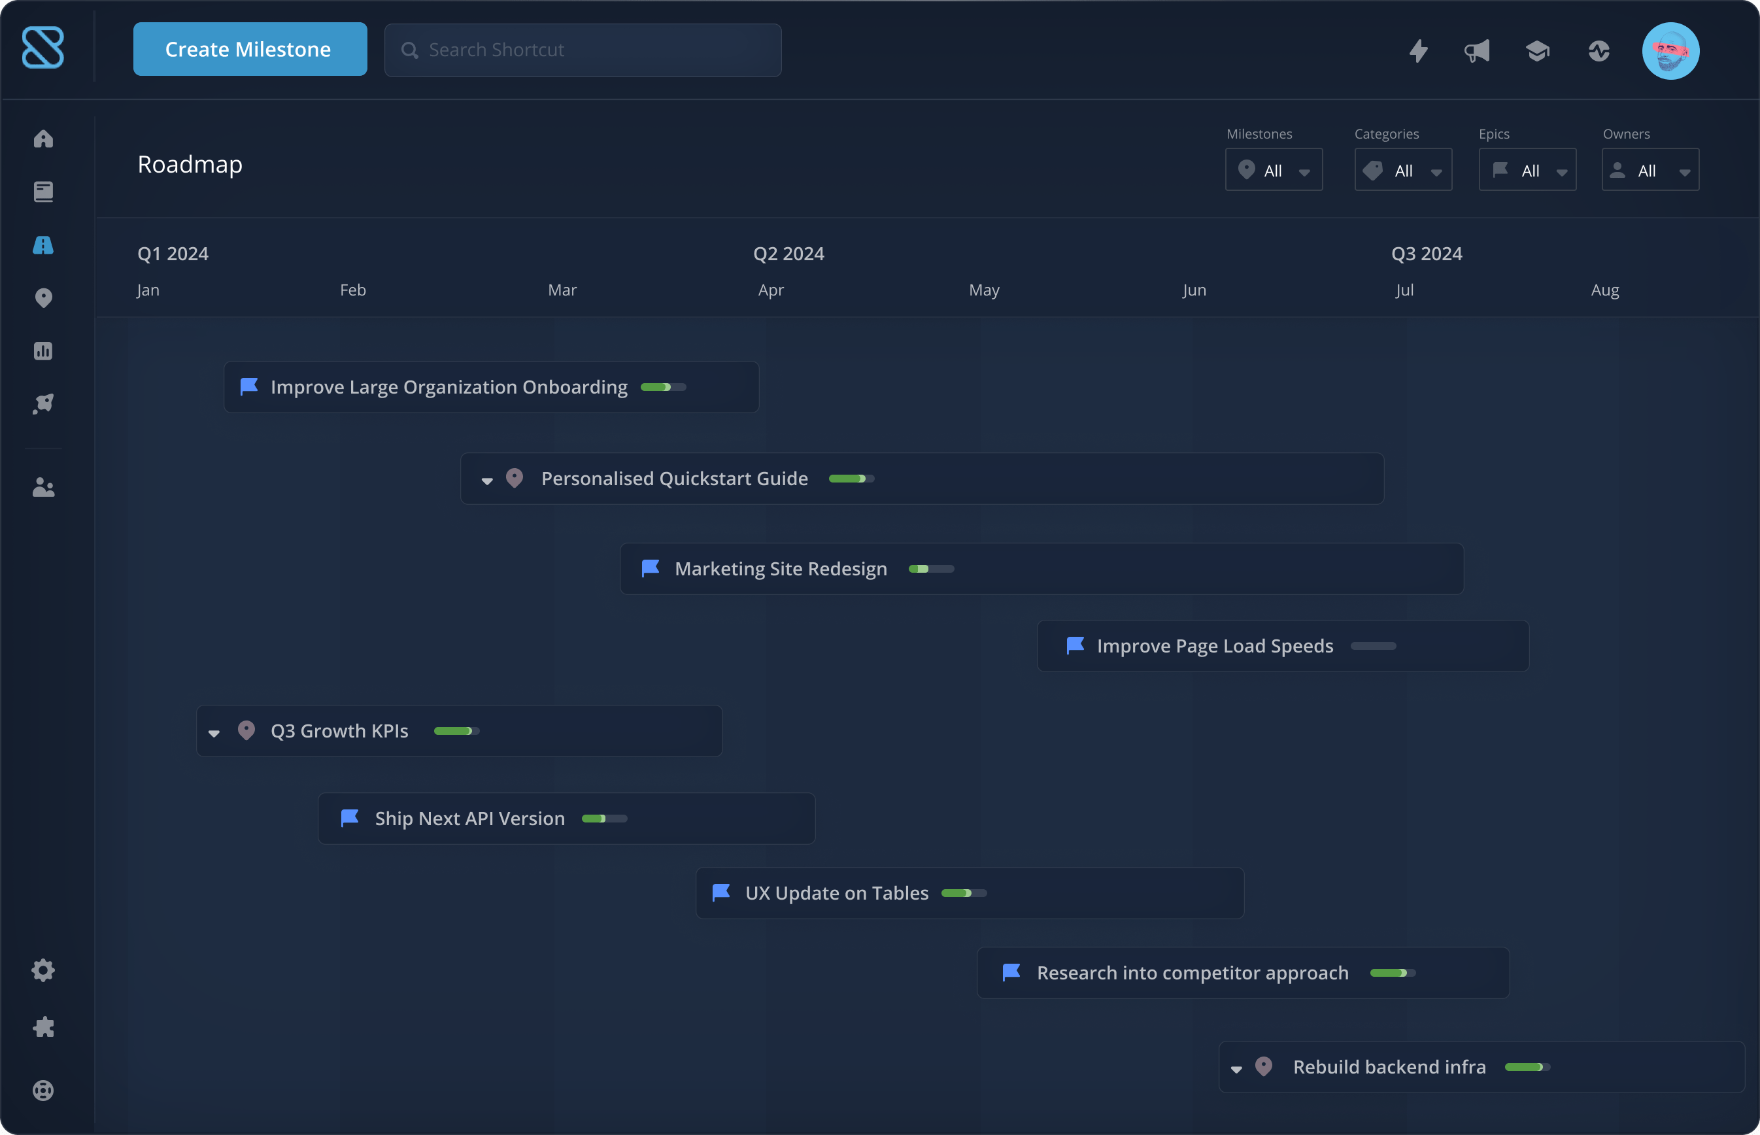Open the home icon in left sidebar
This screenshot has width=1760, height=1135.
(x=44, y=139)
